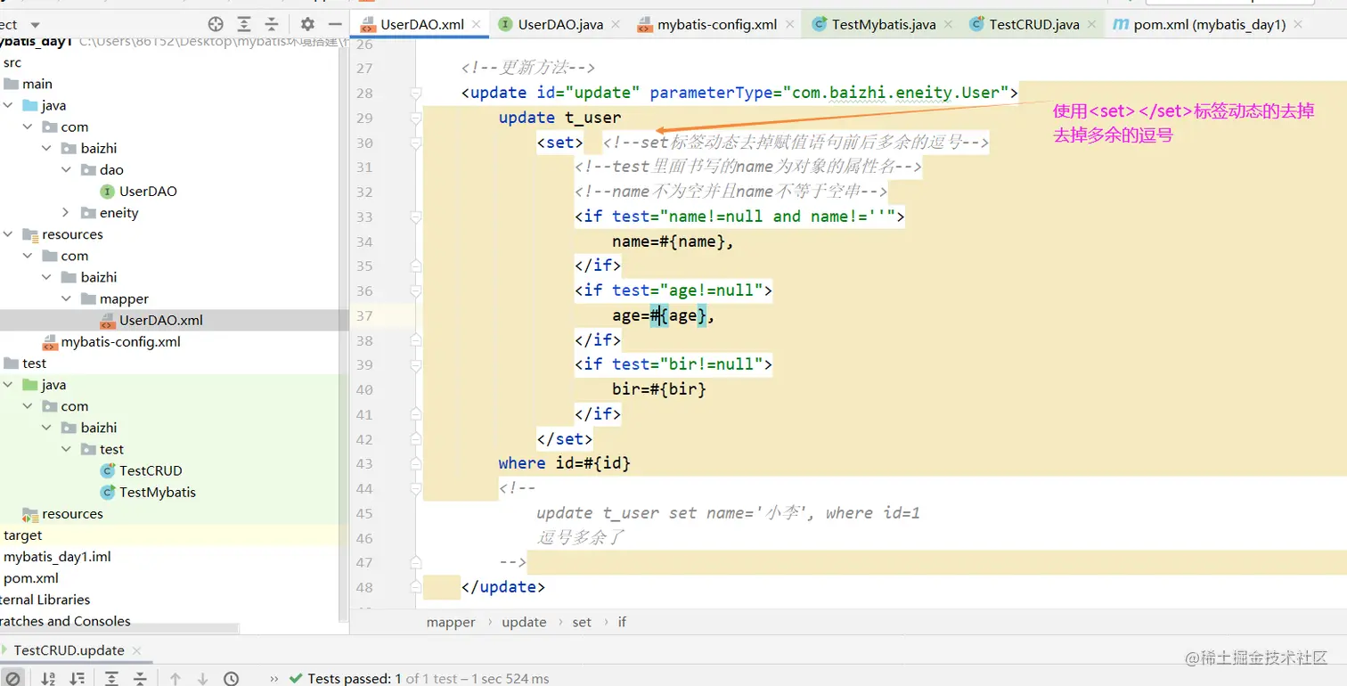
Task: Fold the if age test block at line 36
Action: [415, 290]
